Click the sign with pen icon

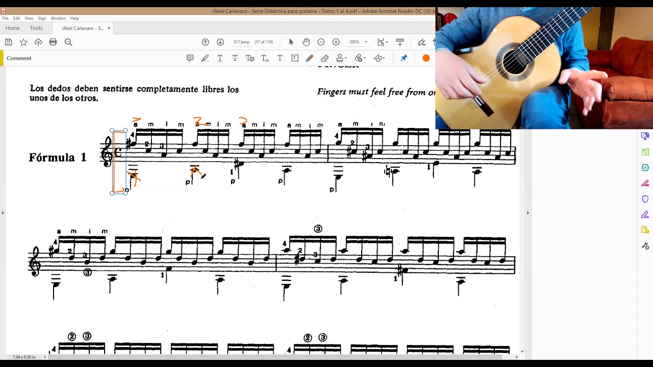422,42
